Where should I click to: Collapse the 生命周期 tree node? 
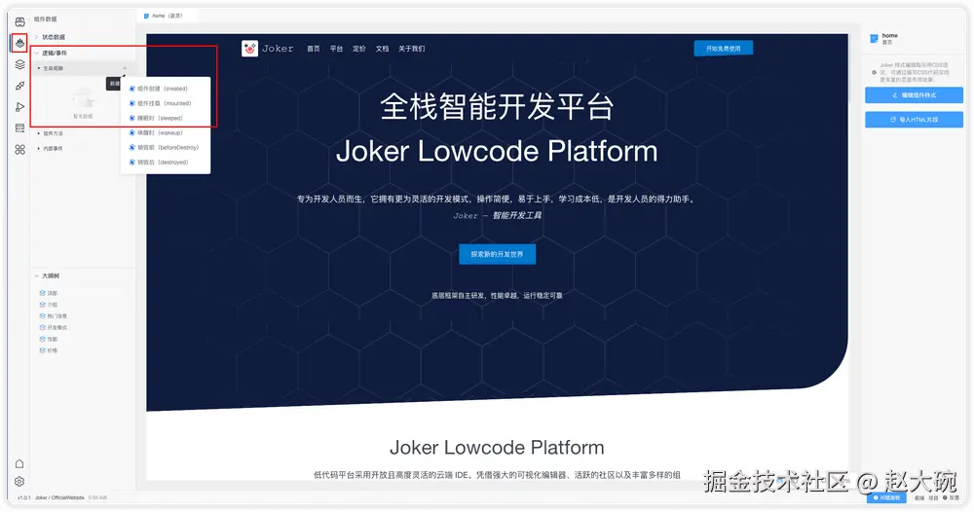(39, 68)
